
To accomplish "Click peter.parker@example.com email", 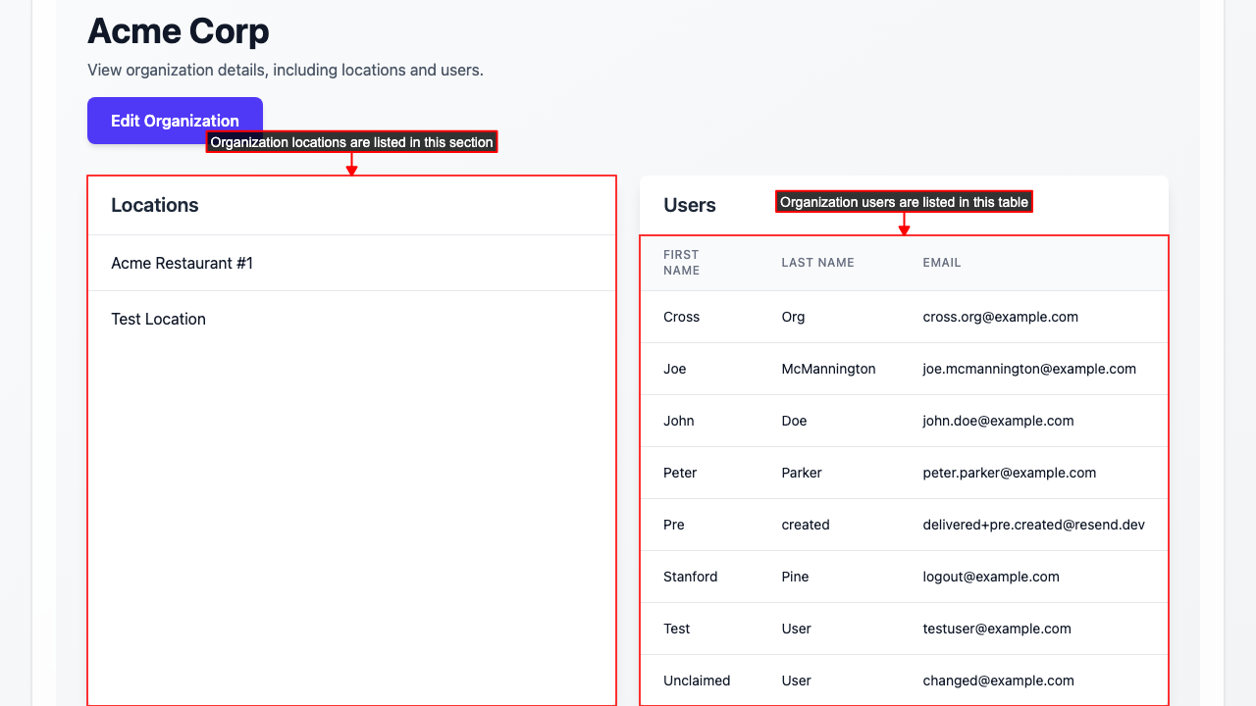I will tap(1009, 473).
